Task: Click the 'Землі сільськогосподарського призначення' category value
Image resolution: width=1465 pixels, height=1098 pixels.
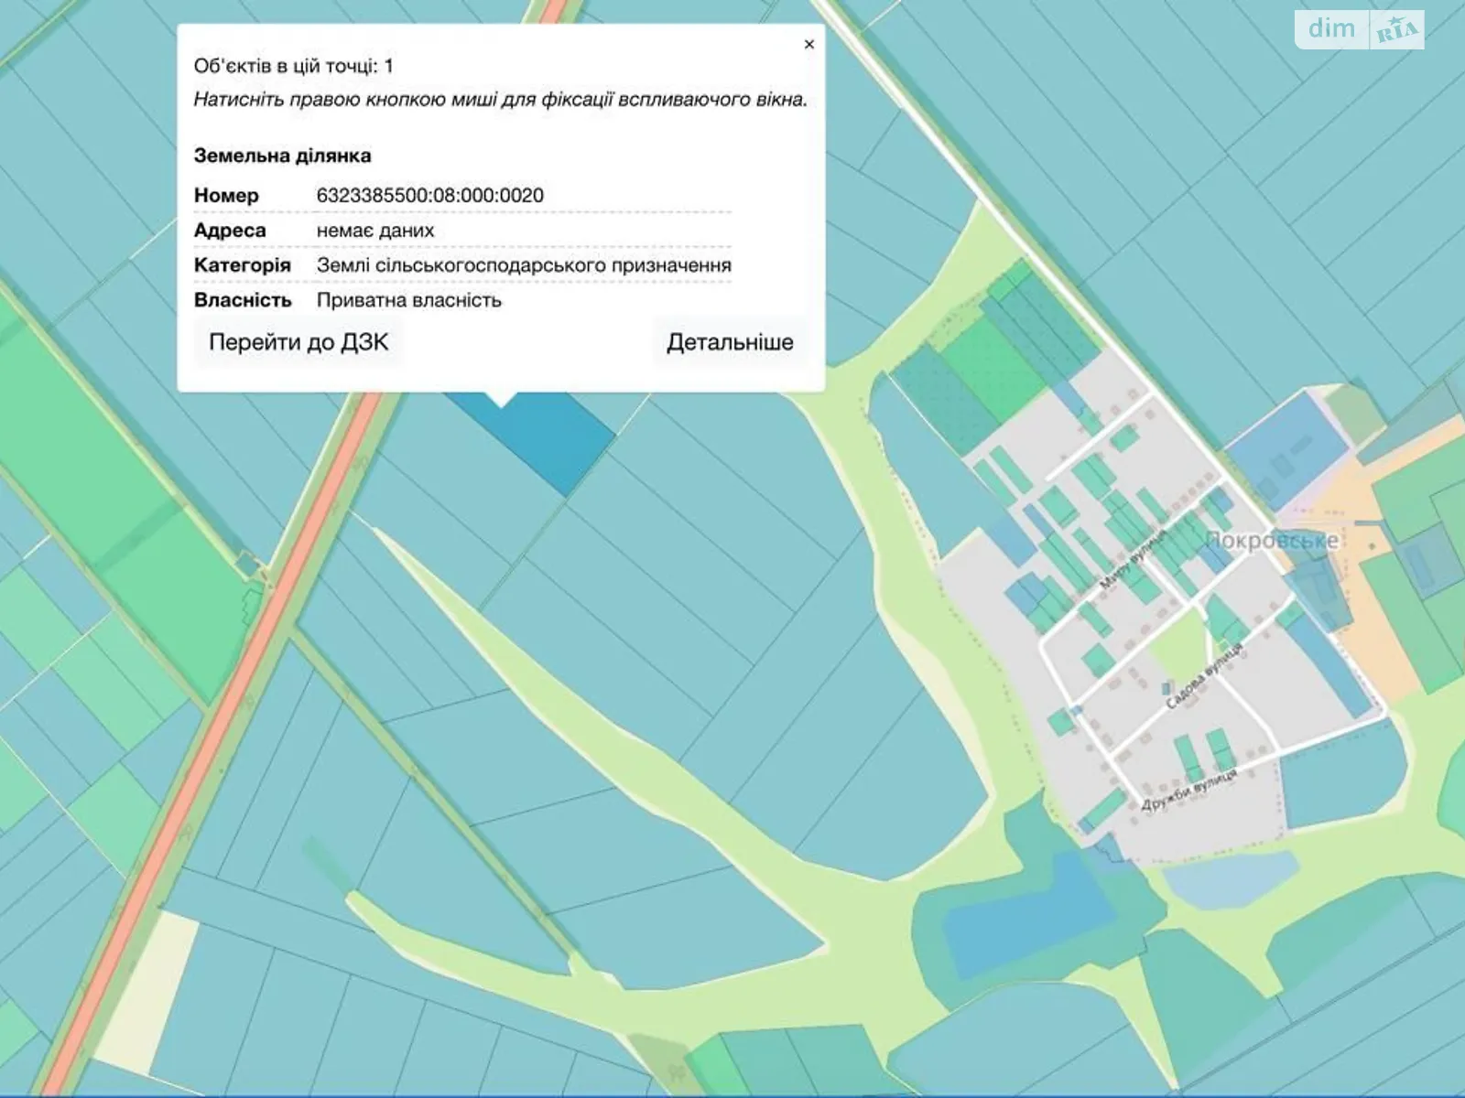Action: pos(524,265)
